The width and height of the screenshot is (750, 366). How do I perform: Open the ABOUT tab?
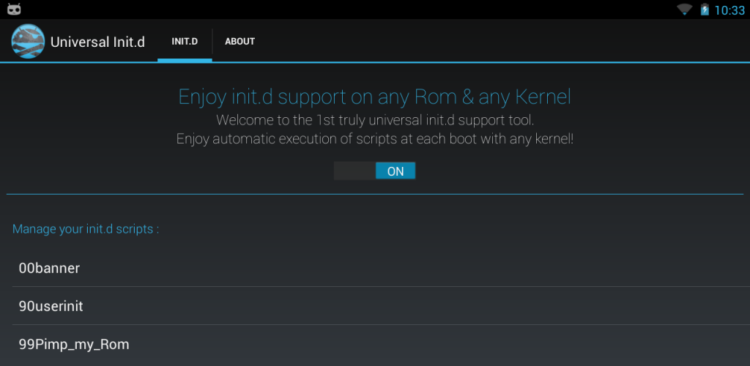click(240, 42)
